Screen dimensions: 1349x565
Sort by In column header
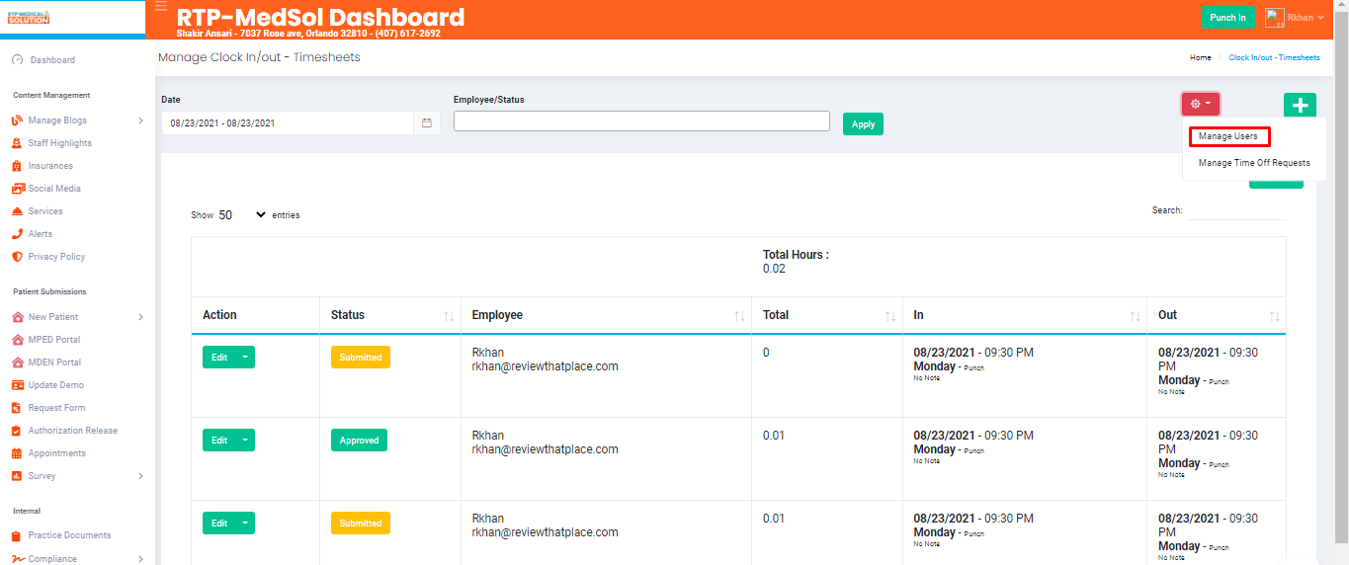(1024, 315)
